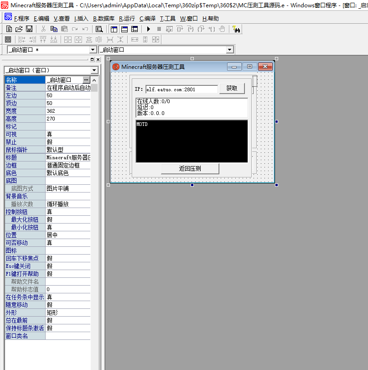Make components same width and height
Image resolution: width=368 pixels, height=370 pixels.
[155, 39]
